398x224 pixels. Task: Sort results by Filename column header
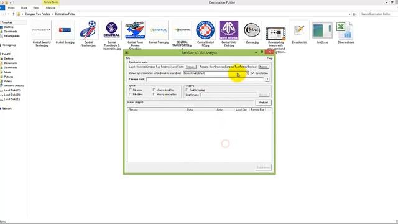click(x=156, y=110)
